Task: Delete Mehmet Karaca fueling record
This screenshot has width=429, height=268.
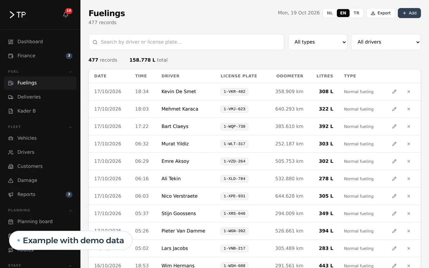Action: click(409, 109)
